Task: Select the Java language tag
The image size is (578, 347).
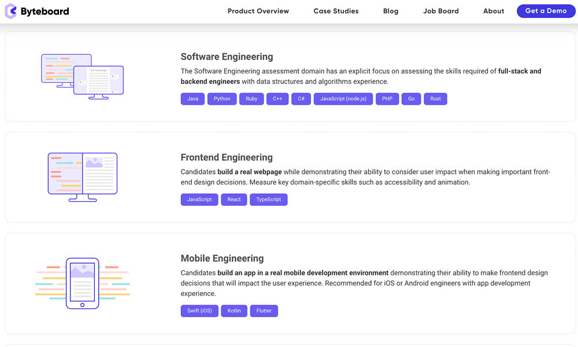Action: coord(192,98)
